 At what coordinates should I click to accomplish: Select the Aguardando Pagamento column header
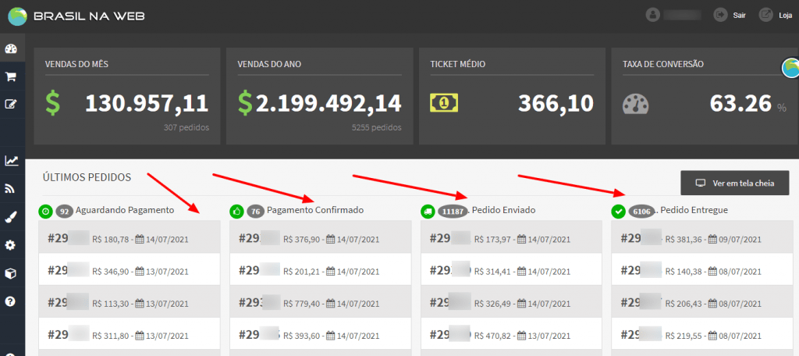click(125, 210)
